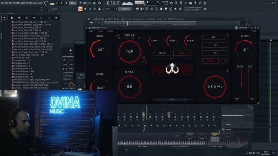Image resolution: width=278 pixels, height=156 pixels.
Task: Select the browser All tab icon
Action: 5,18
